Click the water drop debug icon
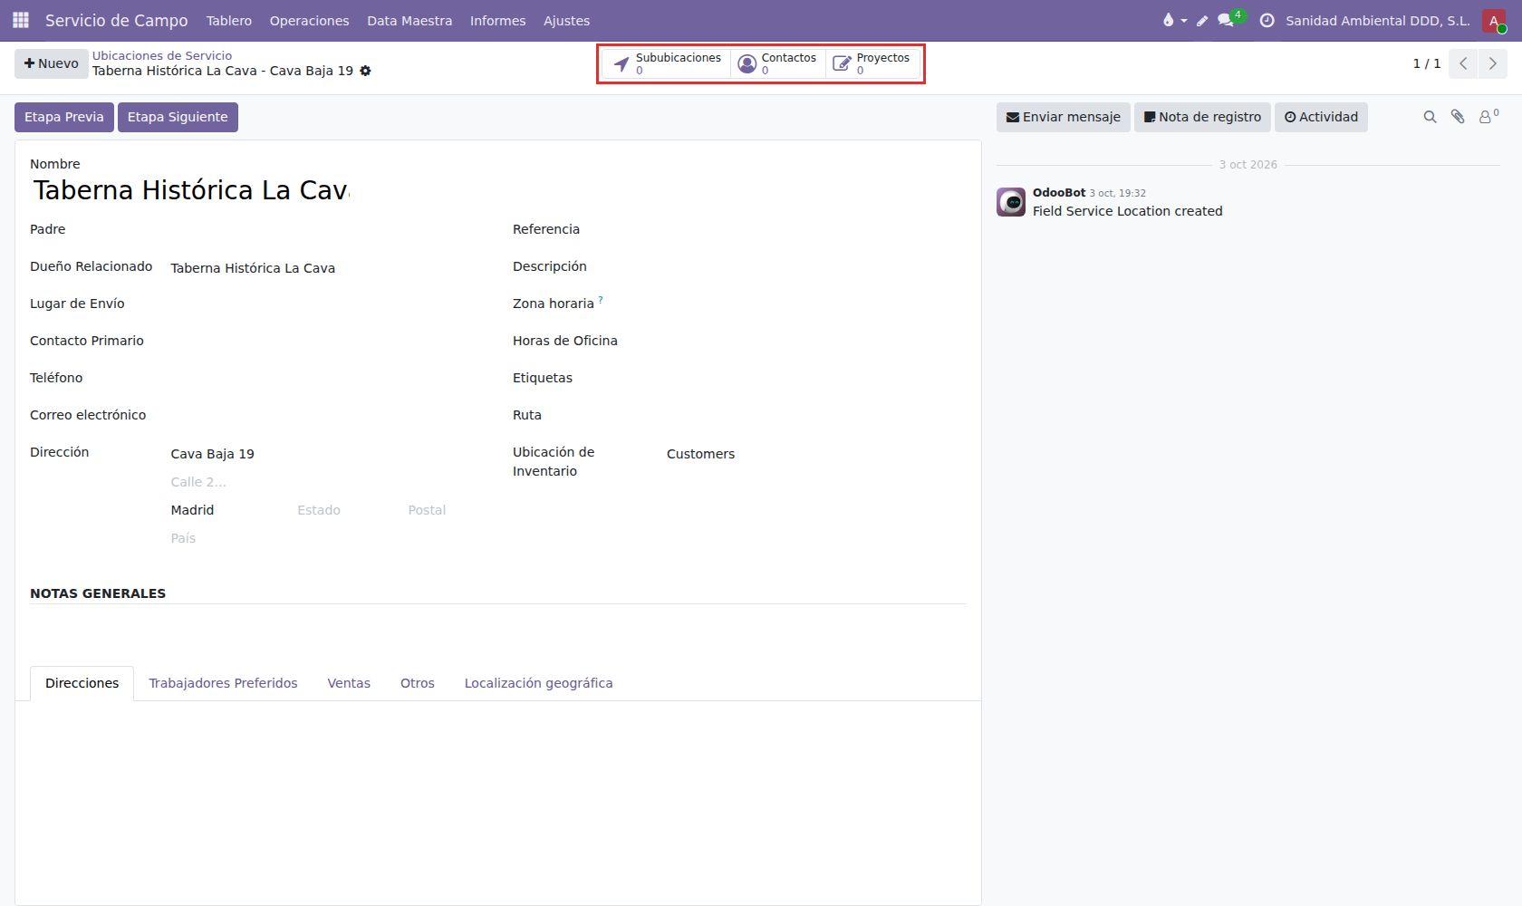 tap(1174, 20)
